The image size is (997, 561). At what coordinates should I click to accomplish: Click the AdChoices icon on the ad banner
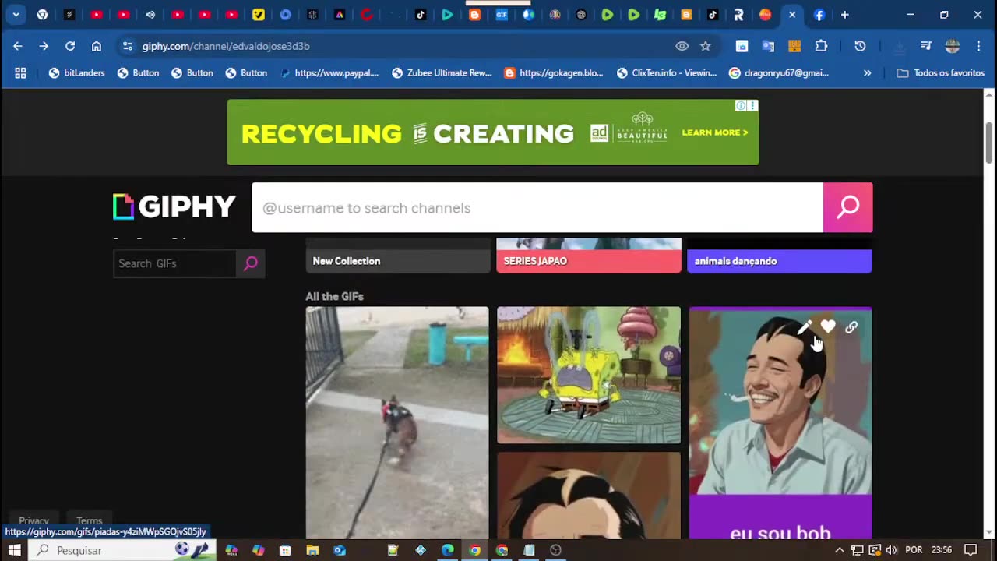pos(742,105)
